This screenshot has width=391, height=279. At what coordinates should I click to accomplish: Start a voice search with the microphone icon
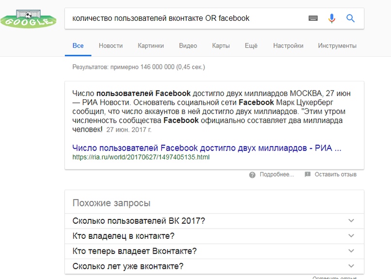[331, 18]
